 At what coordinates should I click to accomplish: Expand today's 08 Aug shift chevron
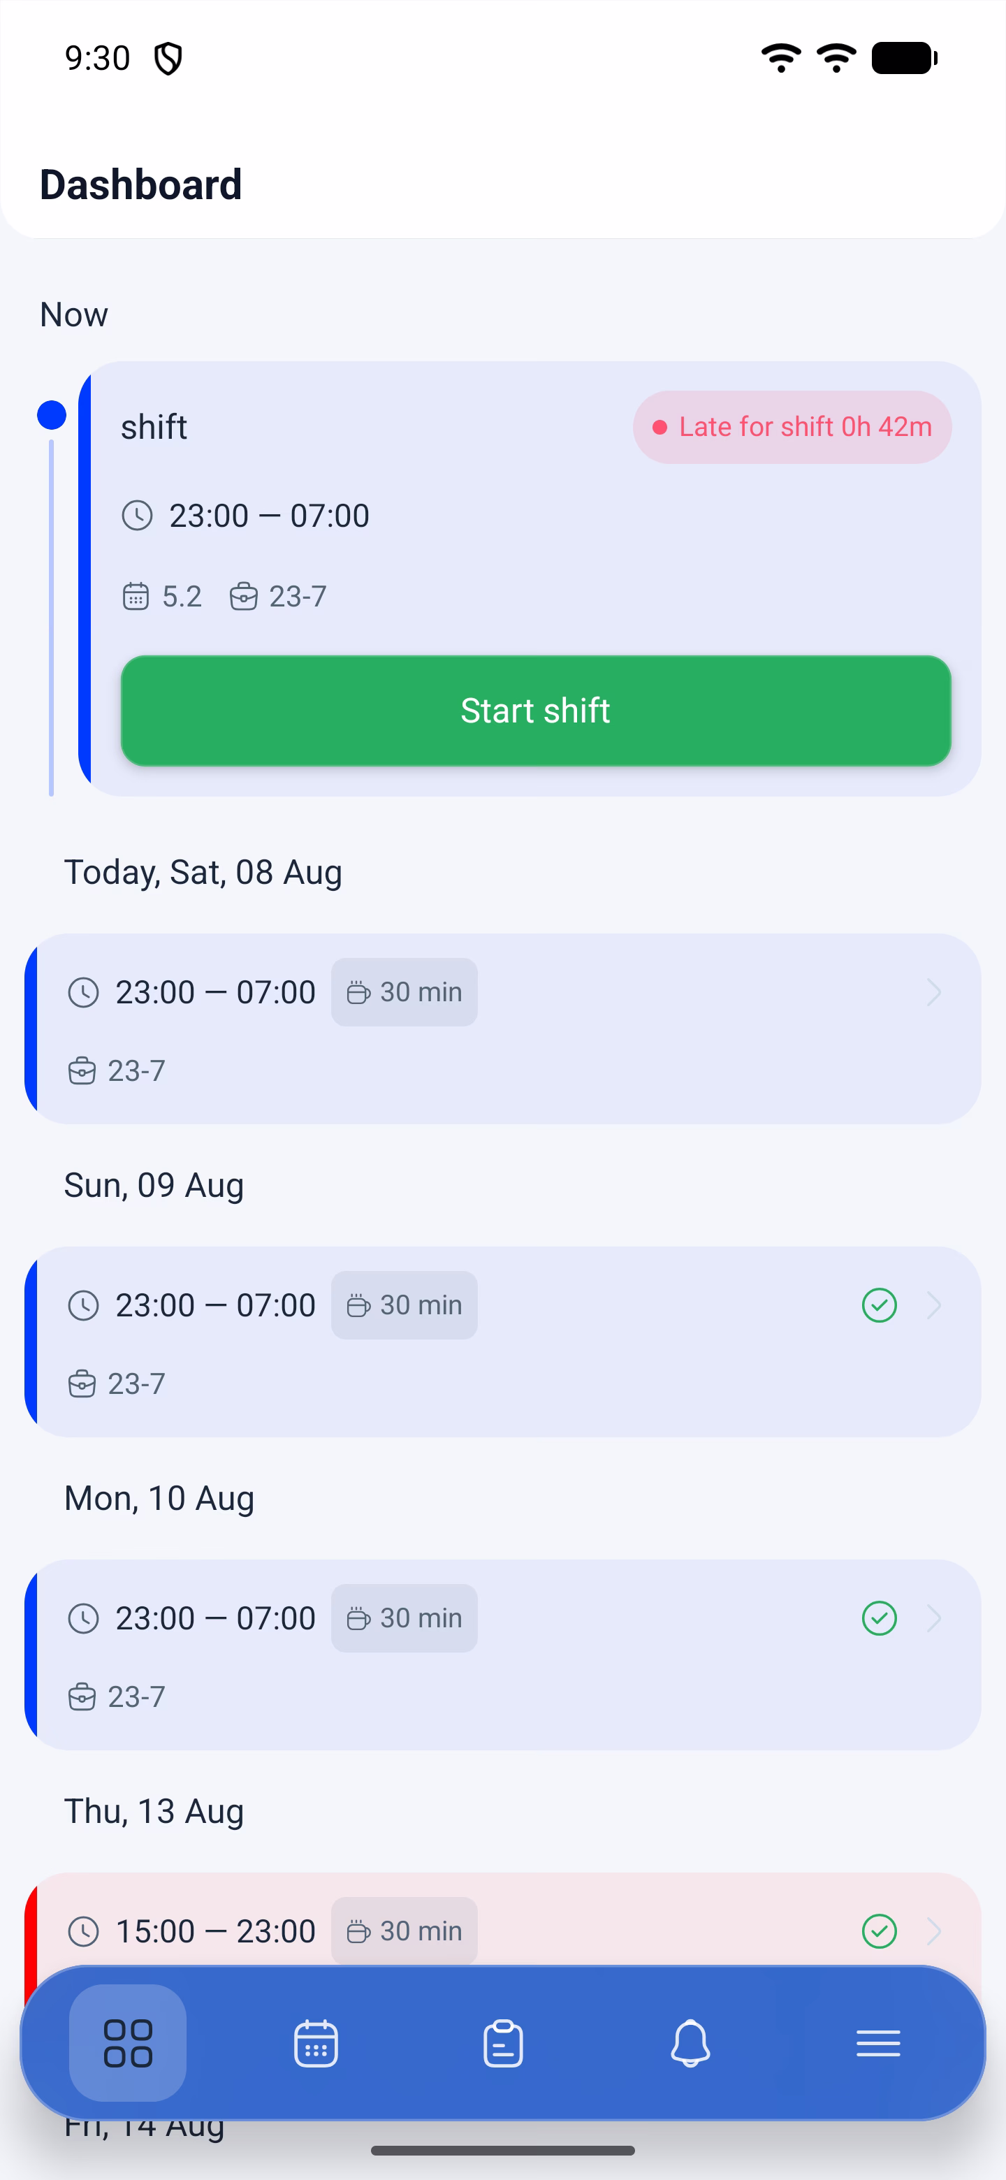pos(934,992)
